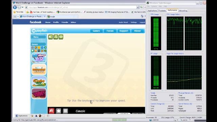Open the Playfish About button
This screenshot has height=122, width=217.
click(137, 31)
